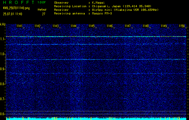Viewport: 189px width, 120px height.
Task: Click the version number 1.00f
Action: pyautogui.click(x=41, y=2)
